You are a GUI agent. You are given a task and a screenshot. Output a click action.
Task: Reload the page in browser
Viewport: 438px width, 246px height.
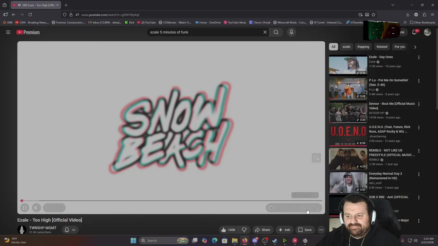coord(30,15)
